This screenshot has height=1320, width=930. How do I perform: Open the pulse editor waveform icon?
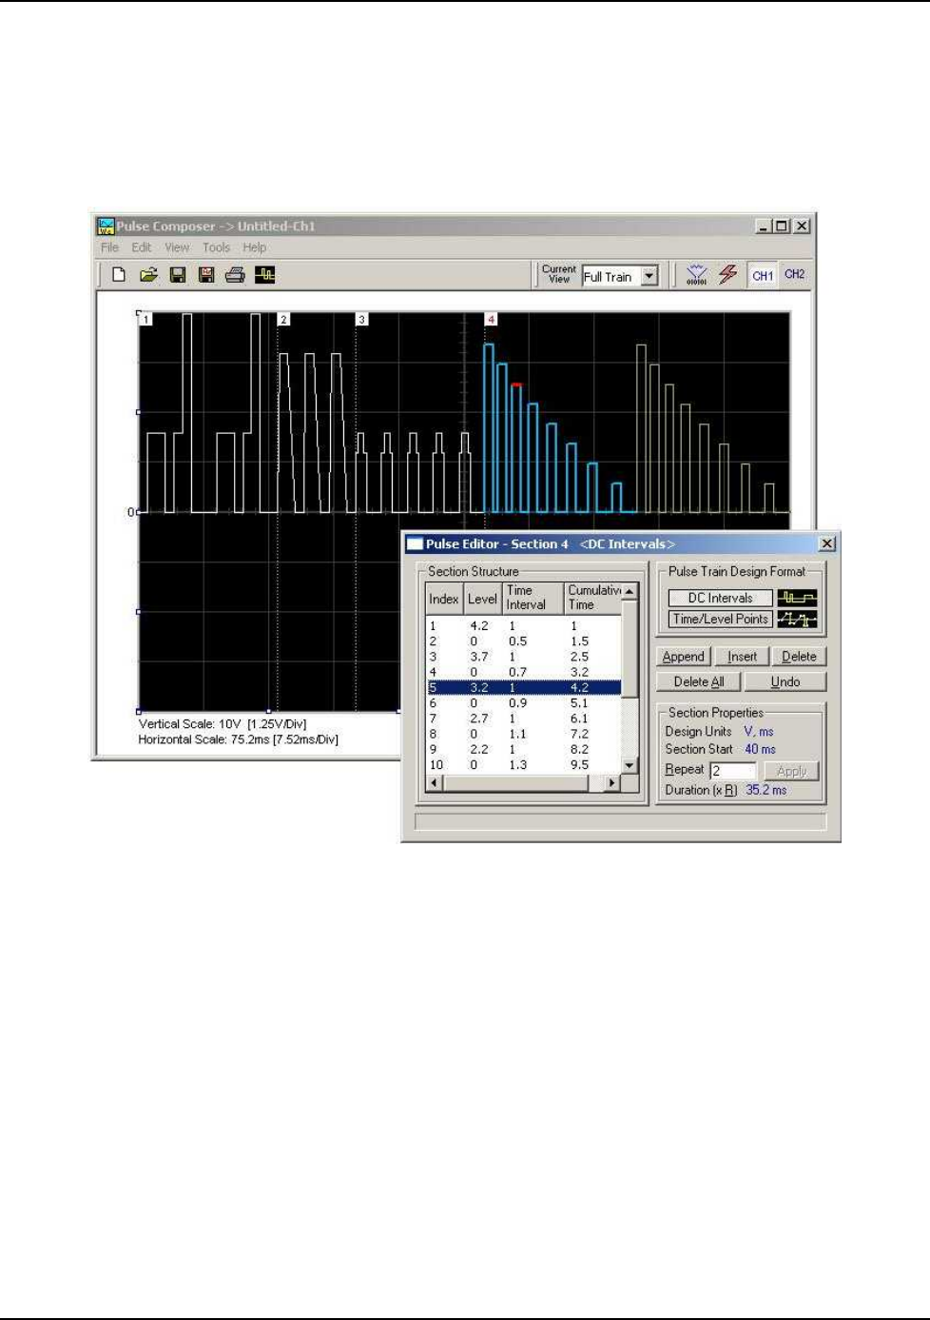click(x=265, y=275)
